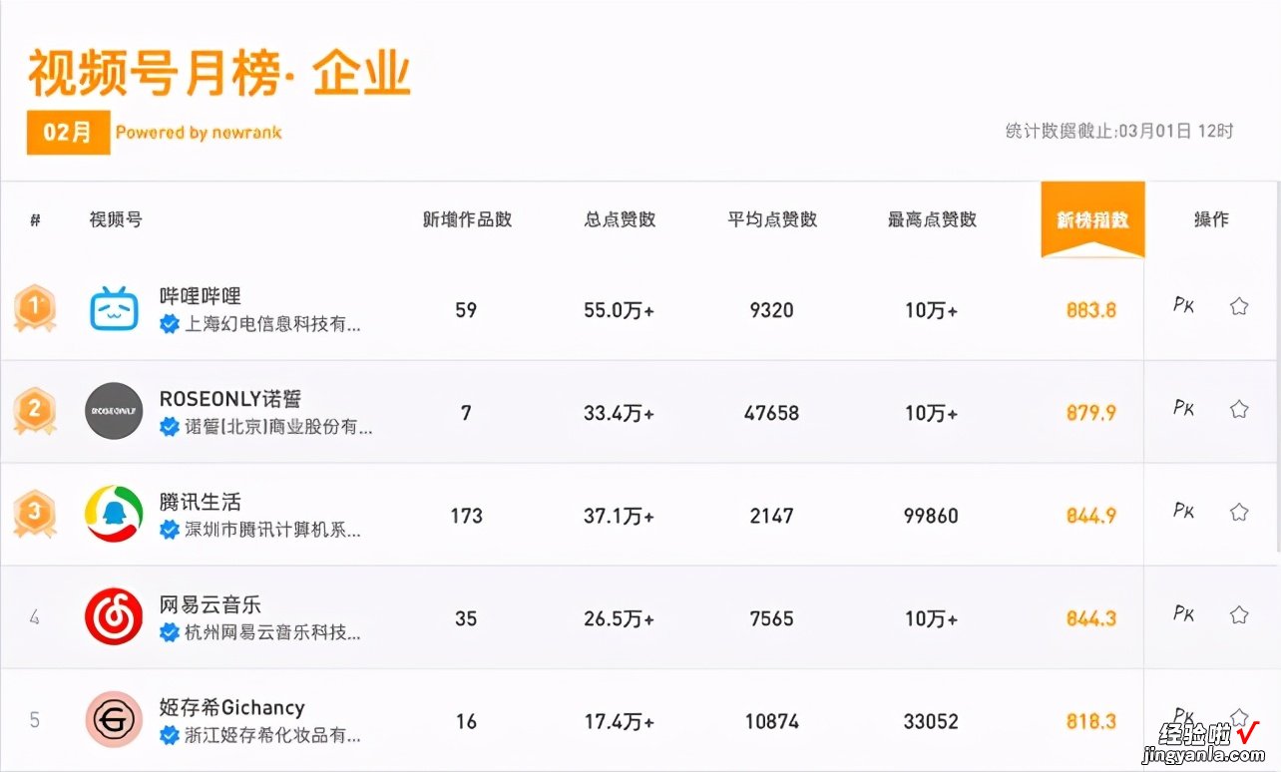The height and width of the screenshot is (772, 1281).
Task: Open the 哔哩哔哩 avatar logo
Action: (114, 309)
